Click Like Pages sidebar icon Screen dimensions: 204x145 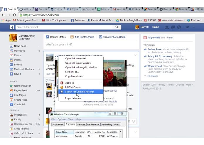click(11, 95)
